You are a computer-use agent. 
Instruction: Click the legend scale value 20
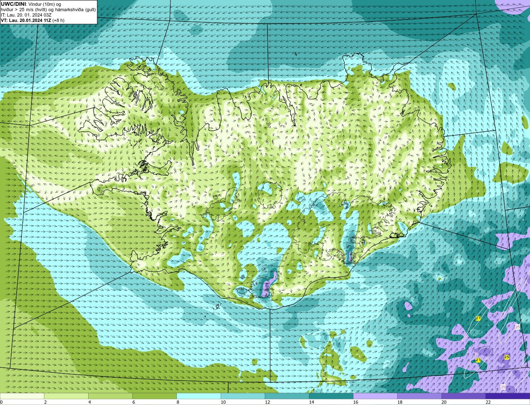pyautogui.click(x=444, y=402)
